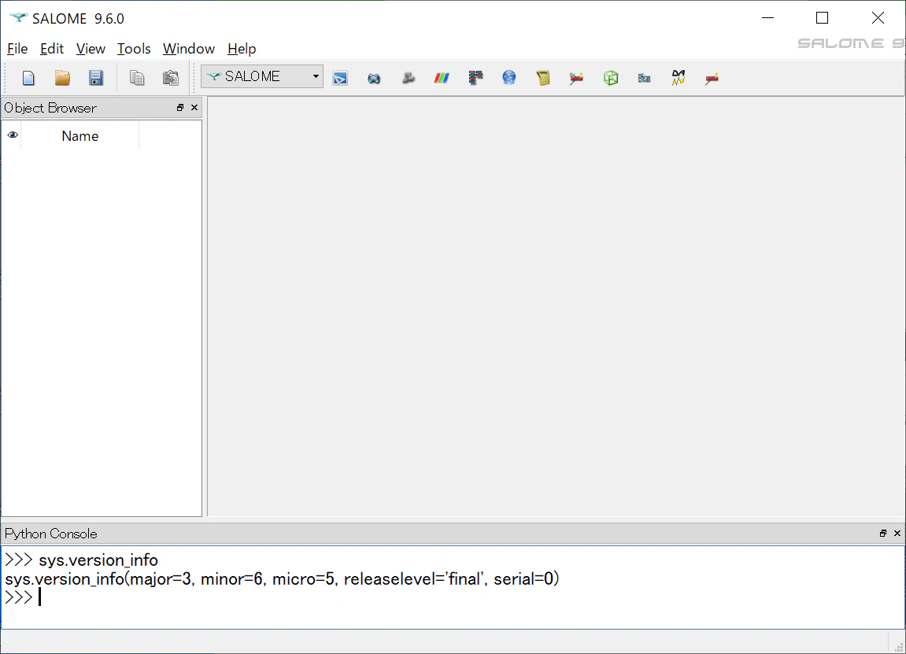Image resolution: width=906 pixels, height=654 pixels.
Task: Activate the Shaper module icon
Action: click(x=340, y=77)
